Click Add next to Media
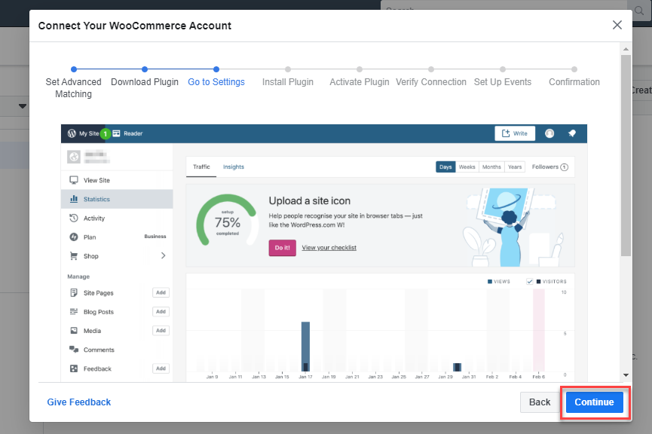The image size is (652, 434). point(161,331)
